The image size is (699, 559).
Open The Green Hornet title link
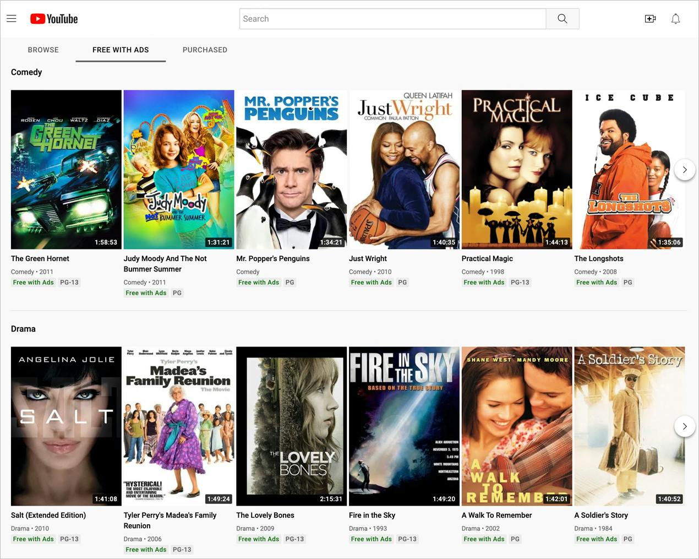(x=40, y=258)
